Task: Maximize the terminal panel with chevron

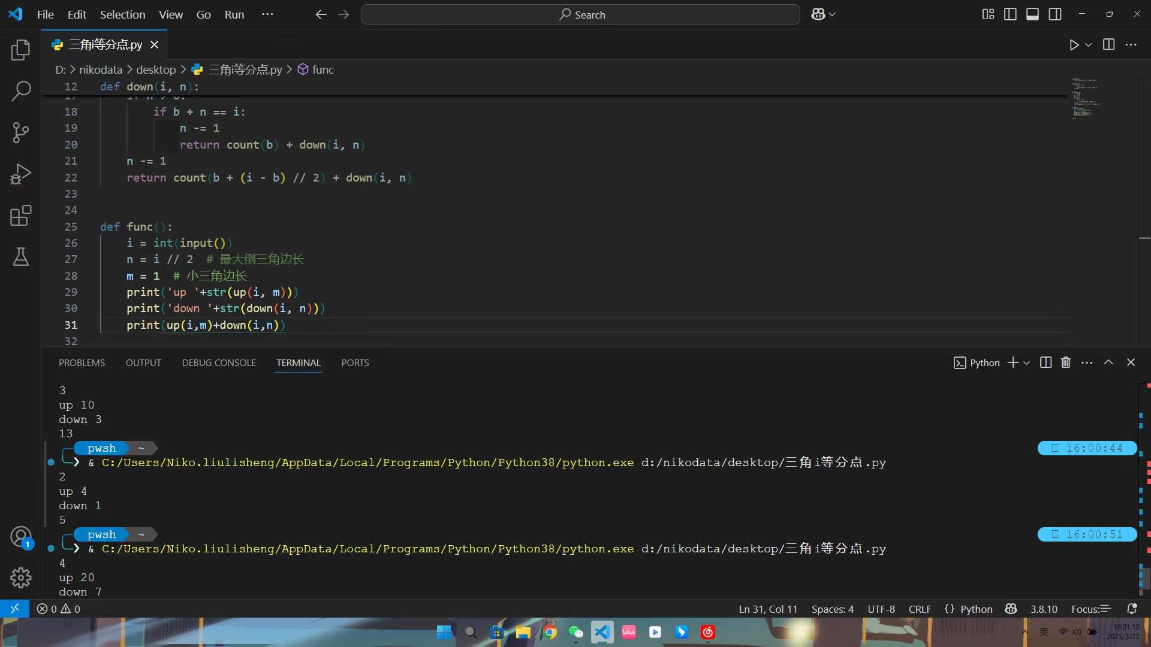Action: click(1108, 362)
